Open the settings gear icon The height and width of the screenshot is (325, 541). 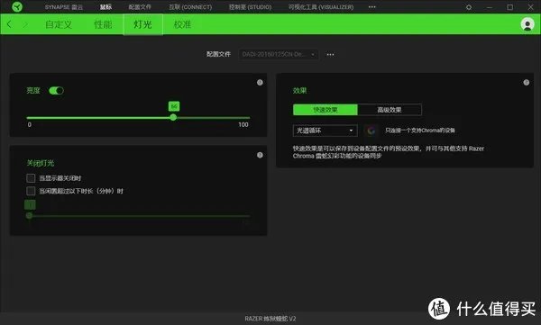pos(469,7)
